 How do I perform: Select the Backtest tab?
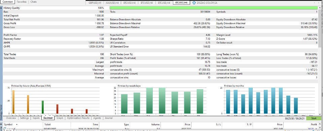point(48,118)
